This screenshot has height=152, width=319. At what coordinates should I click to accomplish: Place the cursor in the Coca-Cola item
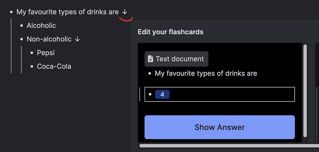[54, 67]
